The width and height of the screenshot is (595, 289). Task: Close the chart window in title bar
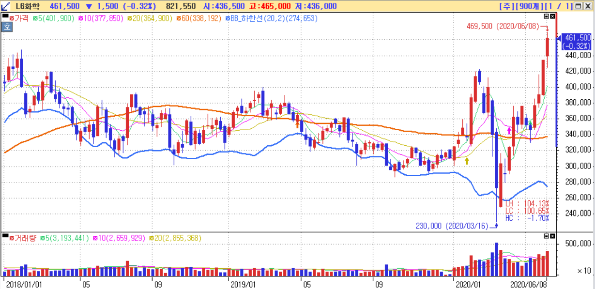click(x=587, y=6)
